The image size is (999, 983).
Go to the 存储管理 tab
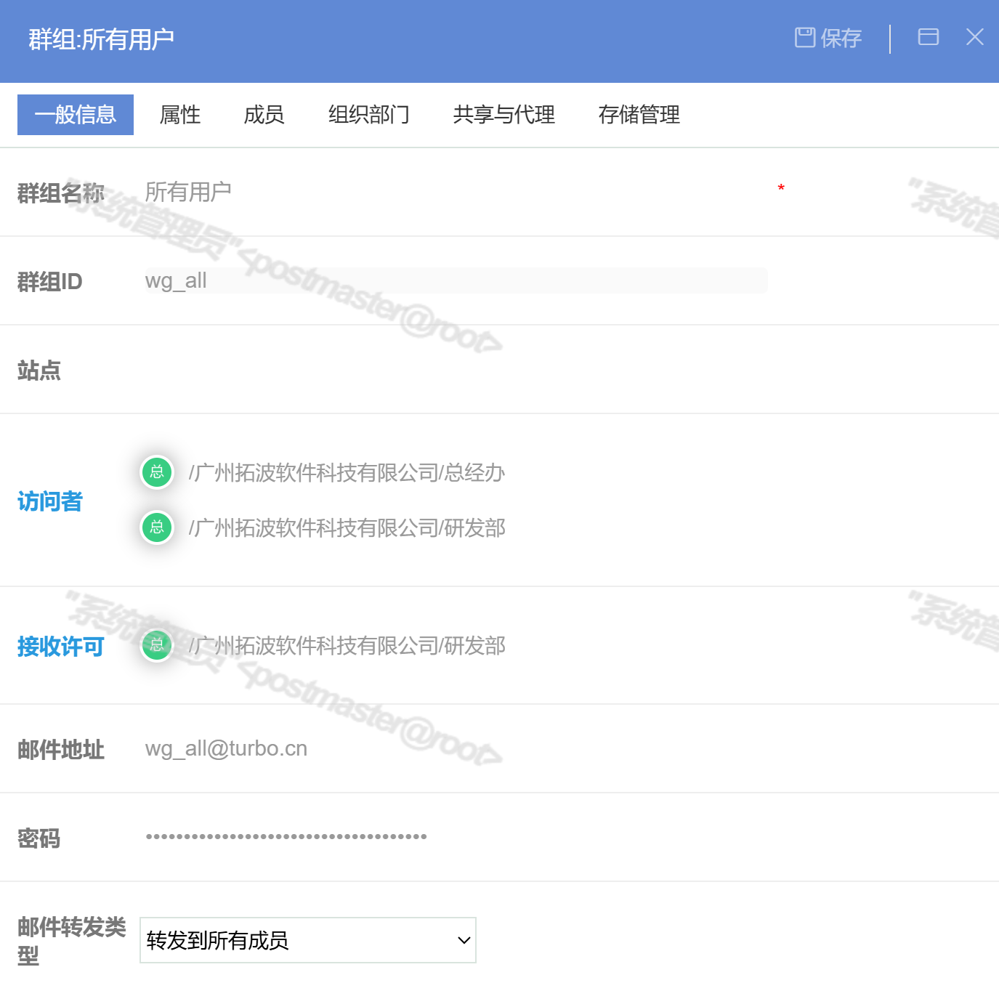click(x=639, y=115)
